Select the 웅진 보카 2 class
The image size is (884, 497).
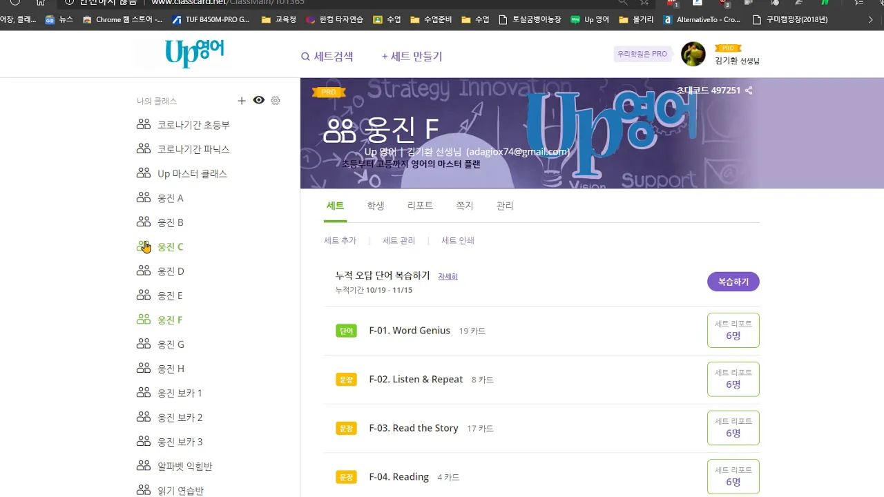pyautogui.click(x=170, y=418)
